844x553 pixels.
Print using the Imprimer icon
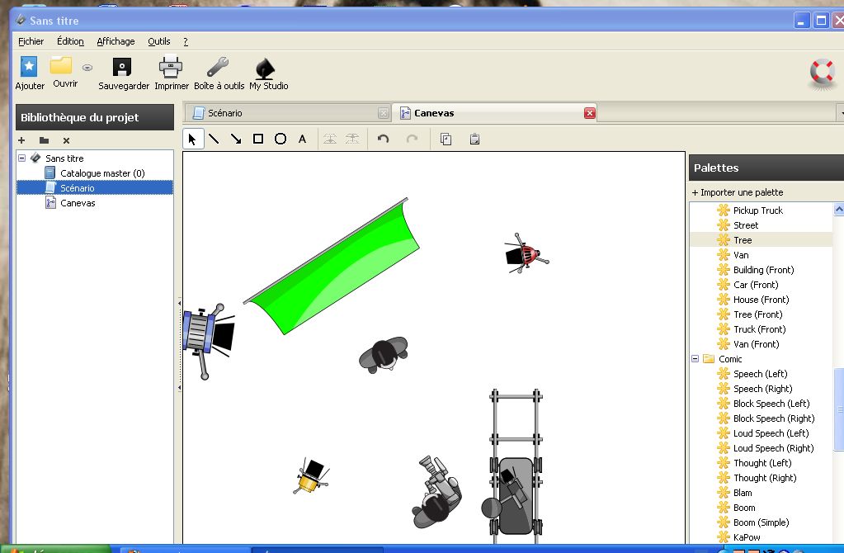pyautogui.click(x=171, y=67)
